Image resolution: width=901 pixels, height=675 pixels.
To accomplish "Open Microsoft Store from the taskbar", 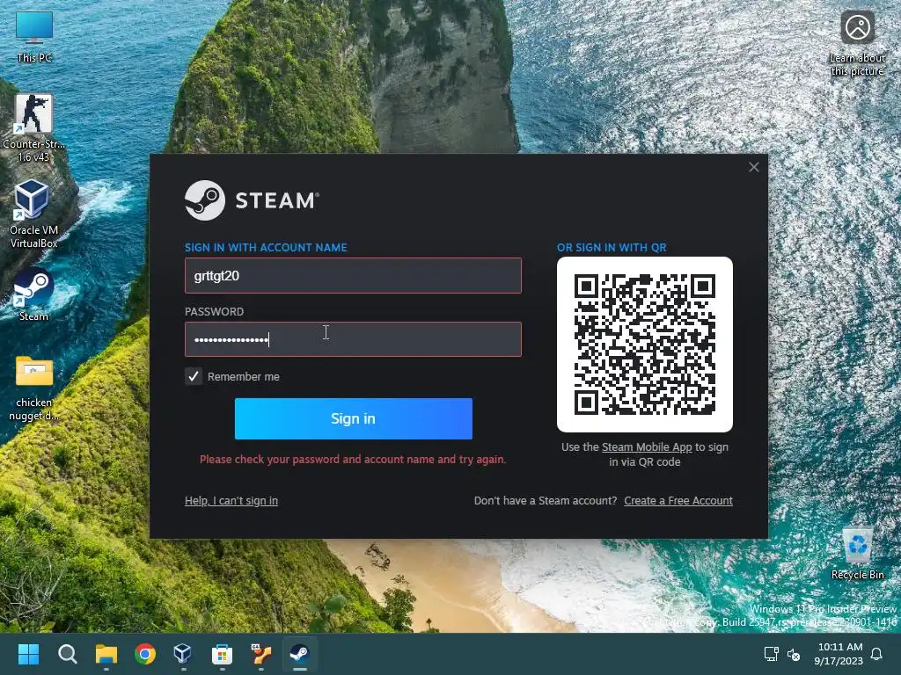I will [x=222, y=654].
